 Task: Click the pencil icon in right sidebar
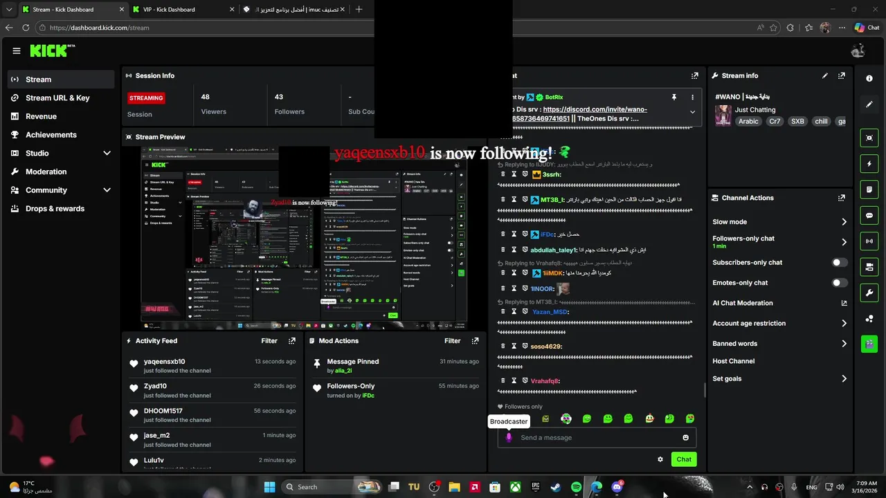pos(869,104)
